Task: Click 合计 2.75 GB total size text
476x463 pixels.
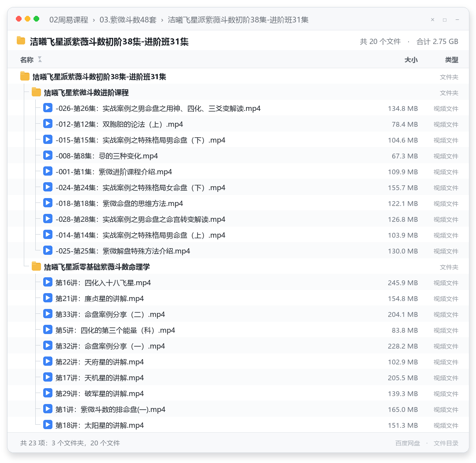Action: pyautogui.click(x=437, y=41)
